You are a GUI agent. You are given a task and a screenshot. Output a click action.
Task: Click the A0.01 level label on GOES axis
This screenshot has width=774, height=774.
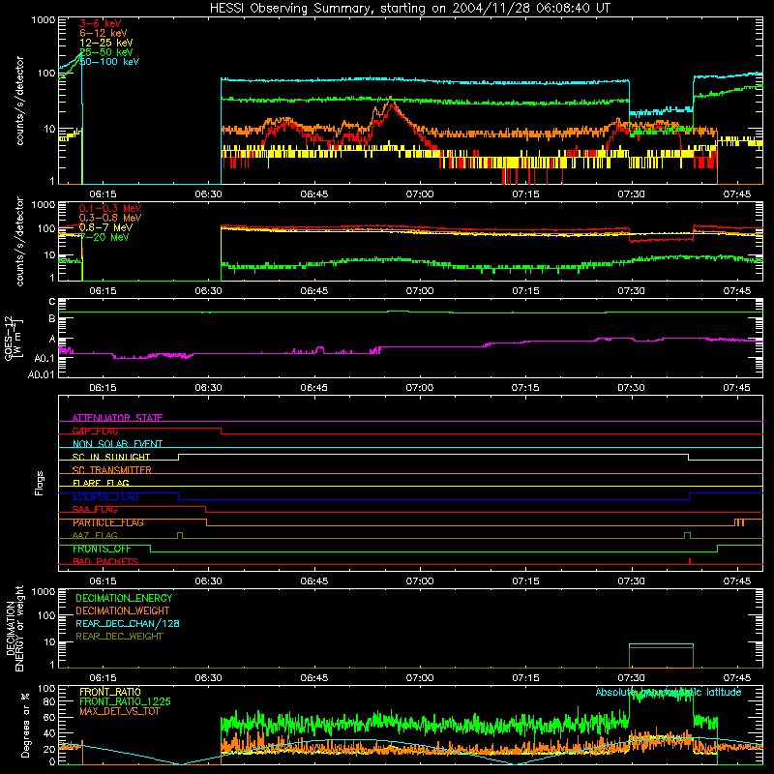point(42,375)
